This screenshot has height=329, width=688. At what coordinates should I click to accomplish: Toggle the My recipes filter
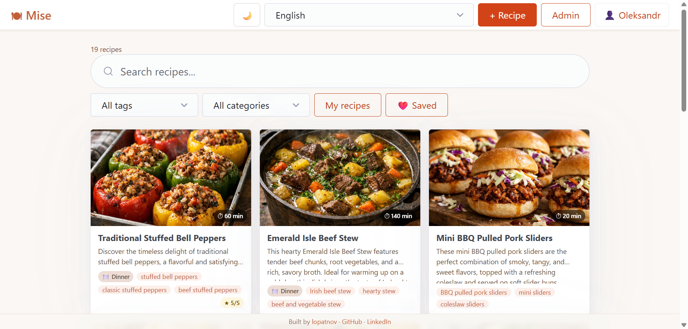[347, 105]
